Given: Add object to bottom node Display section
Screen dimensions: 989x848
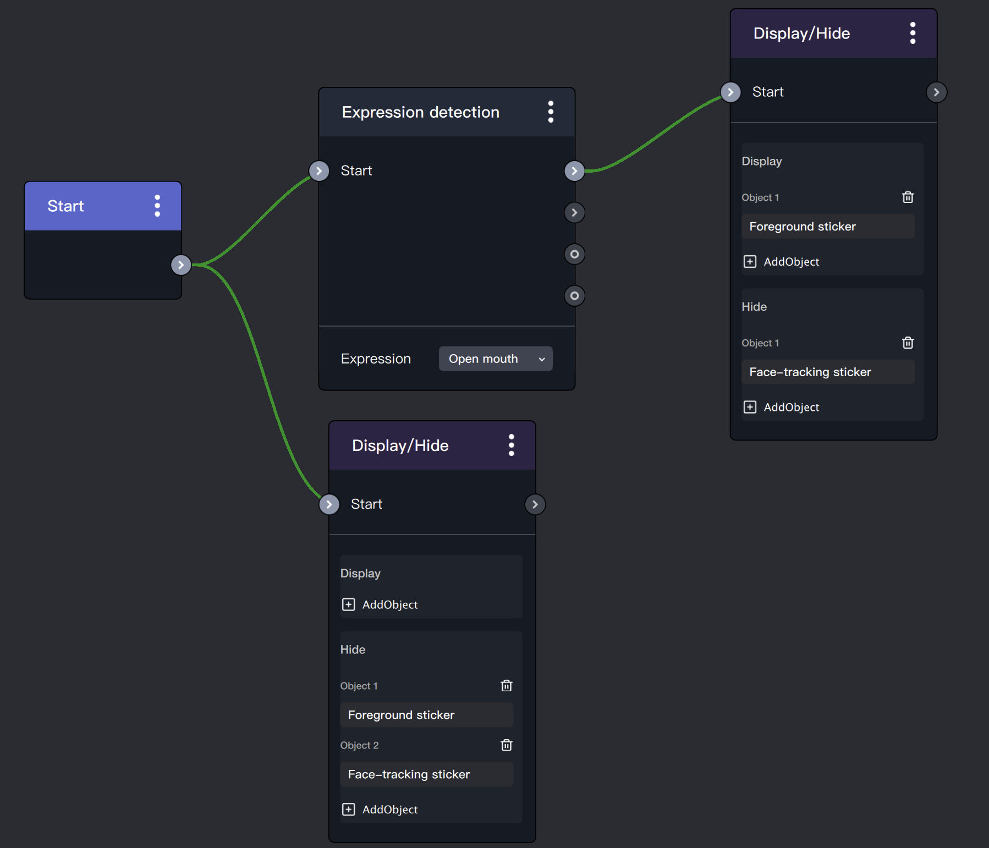Looking at the screenshot, I should pos(380,604).
